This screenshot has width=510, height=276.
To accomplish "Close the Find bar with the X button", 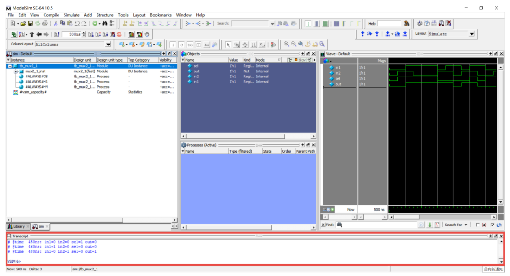I will pos(323,225).
